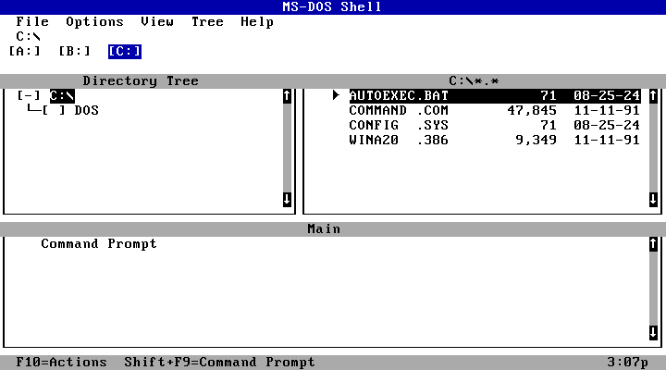Switch to drive A:
This screenshot has width=666, height=370.
point(25,52)
